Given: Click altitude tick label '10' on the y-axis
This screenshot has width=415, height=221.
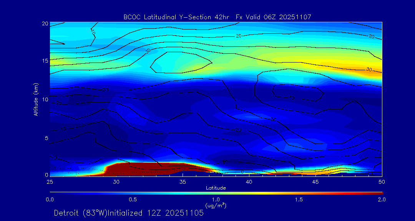Looking at the screenshot, I should coord(44,99).
